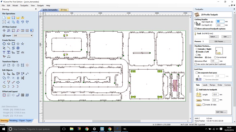Click the tab Thickness input field
The height and width of the screenshot is (132, 236).
pos(215,100)
